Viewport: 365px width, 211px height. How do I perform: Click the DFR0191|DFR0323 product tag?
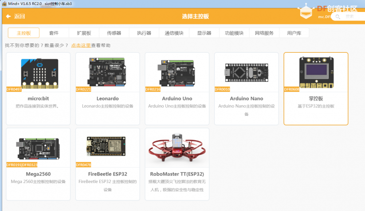click(22, 165)
